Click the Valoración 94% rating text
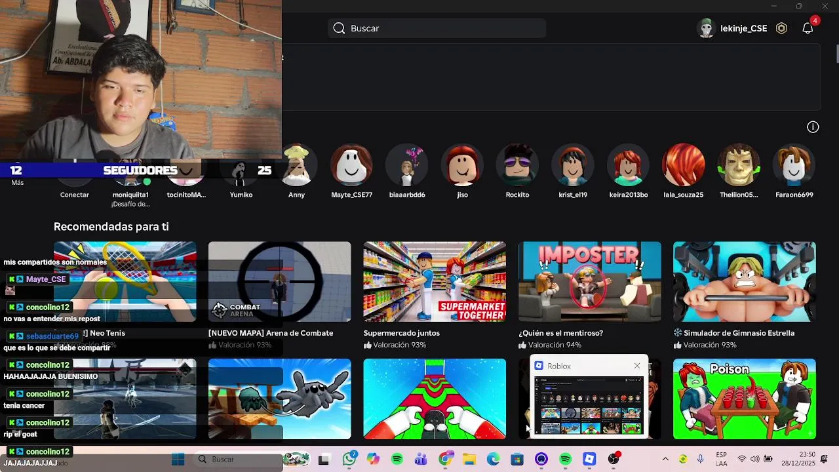Screen dimensions: 839x472 [x=555, y=345]
